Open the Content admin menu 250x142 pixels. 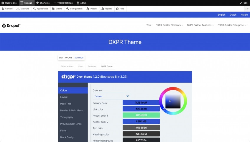pos(7,9)
